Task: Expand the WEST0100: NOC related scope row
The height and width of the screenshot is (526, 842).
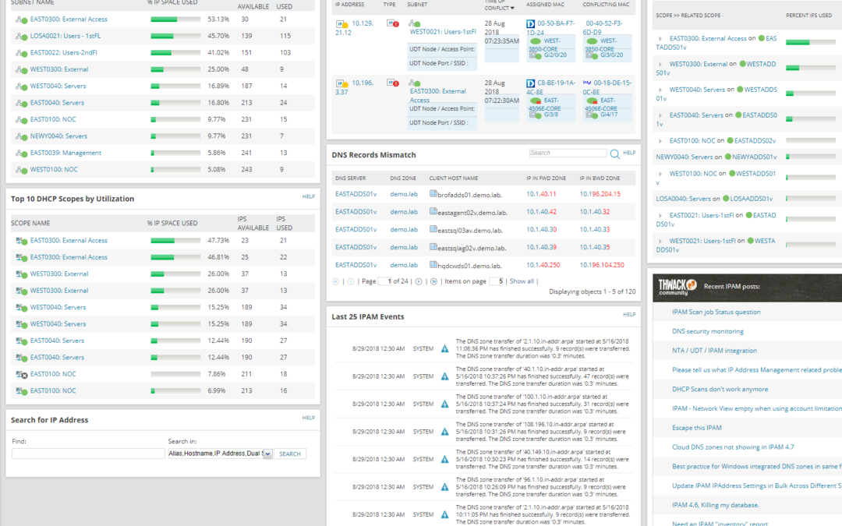Action: pos(660,174)
